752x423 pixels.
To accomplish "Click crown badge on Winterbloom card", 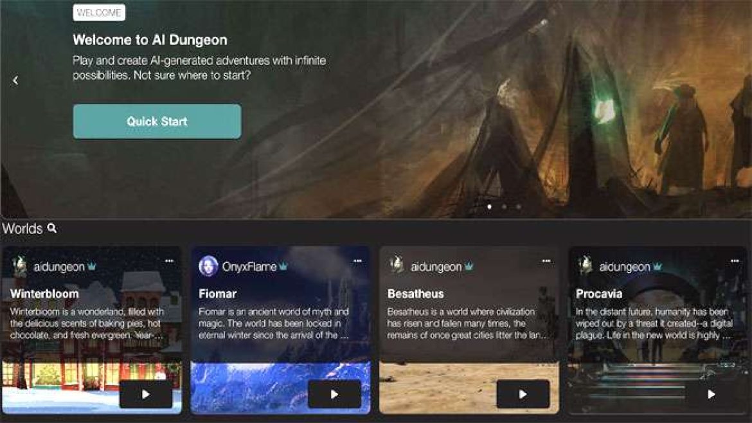I will 92,266.
